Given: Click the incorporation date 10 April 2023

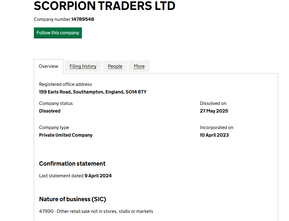Looking at the screenshot, I should [214, 135].
